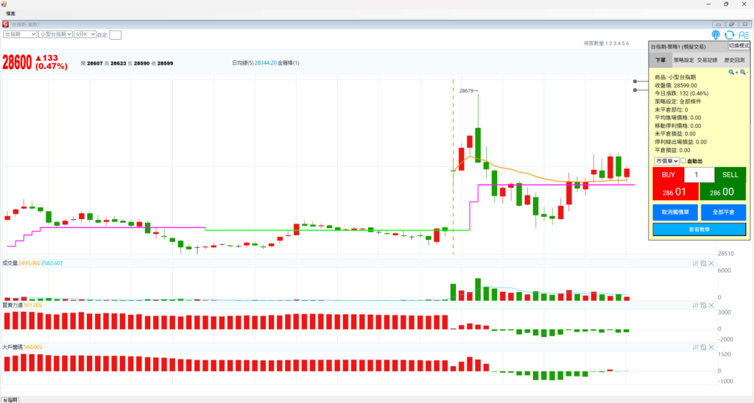Close the 買賣力道 indicator panel
Image resolution: width=754 pixels, height=403 pixels.
pos(711,304)
